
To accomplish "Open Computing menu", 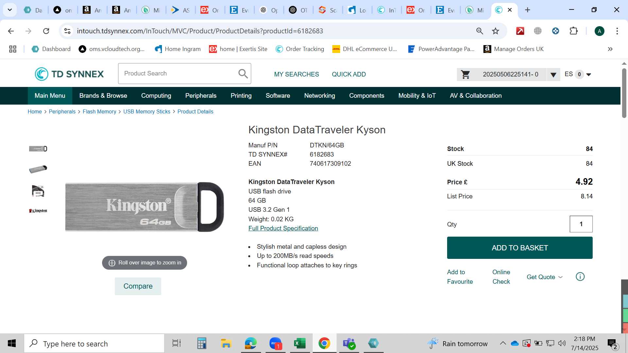I will [x=156, y=96].
